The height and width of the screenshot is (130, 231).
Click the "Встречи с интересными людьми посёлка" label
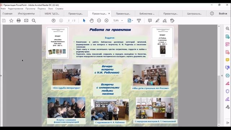coord(107,89)
